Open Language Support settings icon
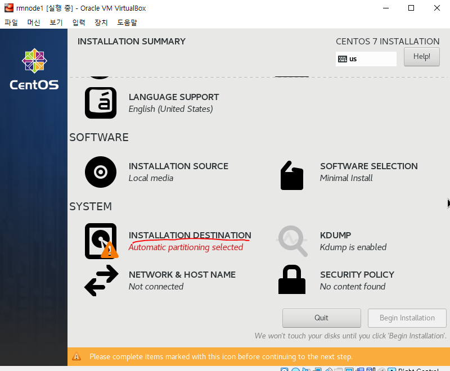Screen dimensions: 450x371 click(x=101, y=103)
